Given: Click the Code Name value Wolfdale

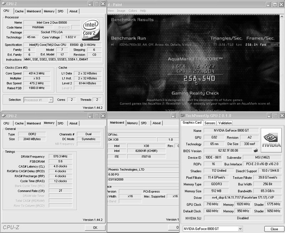Looking at the screenshot, I should (38, 27).
